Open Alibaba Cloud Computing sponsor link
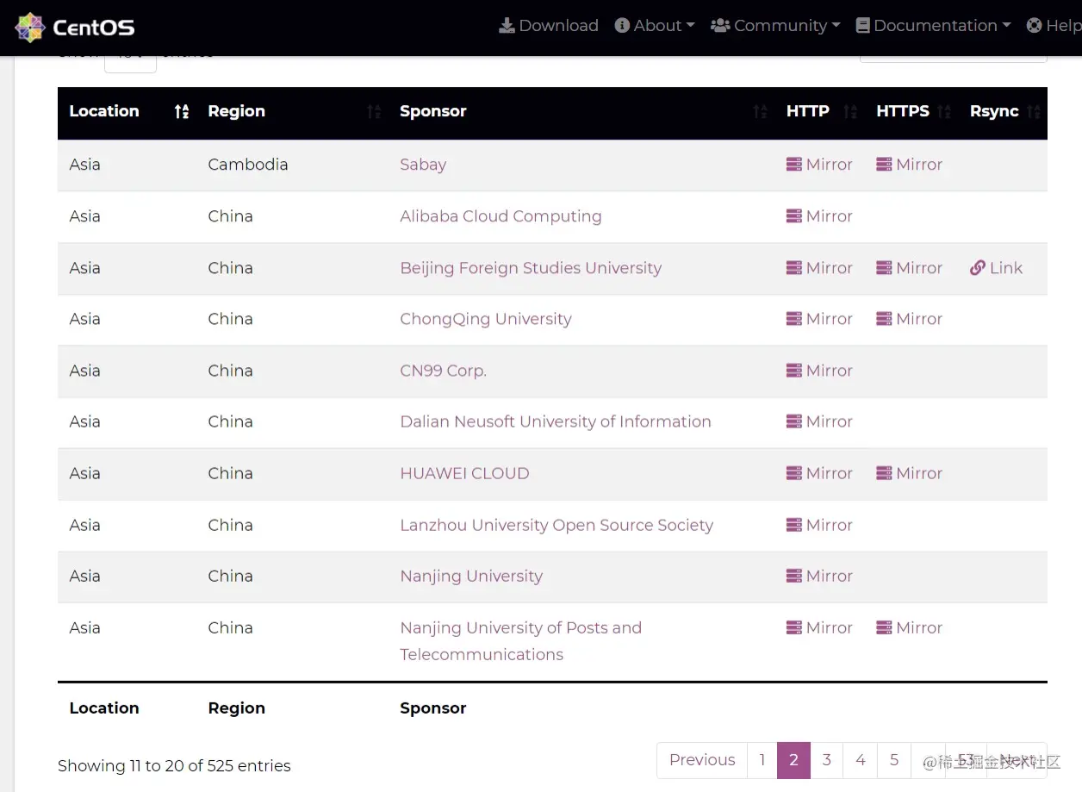 click(x=501, y=216)
